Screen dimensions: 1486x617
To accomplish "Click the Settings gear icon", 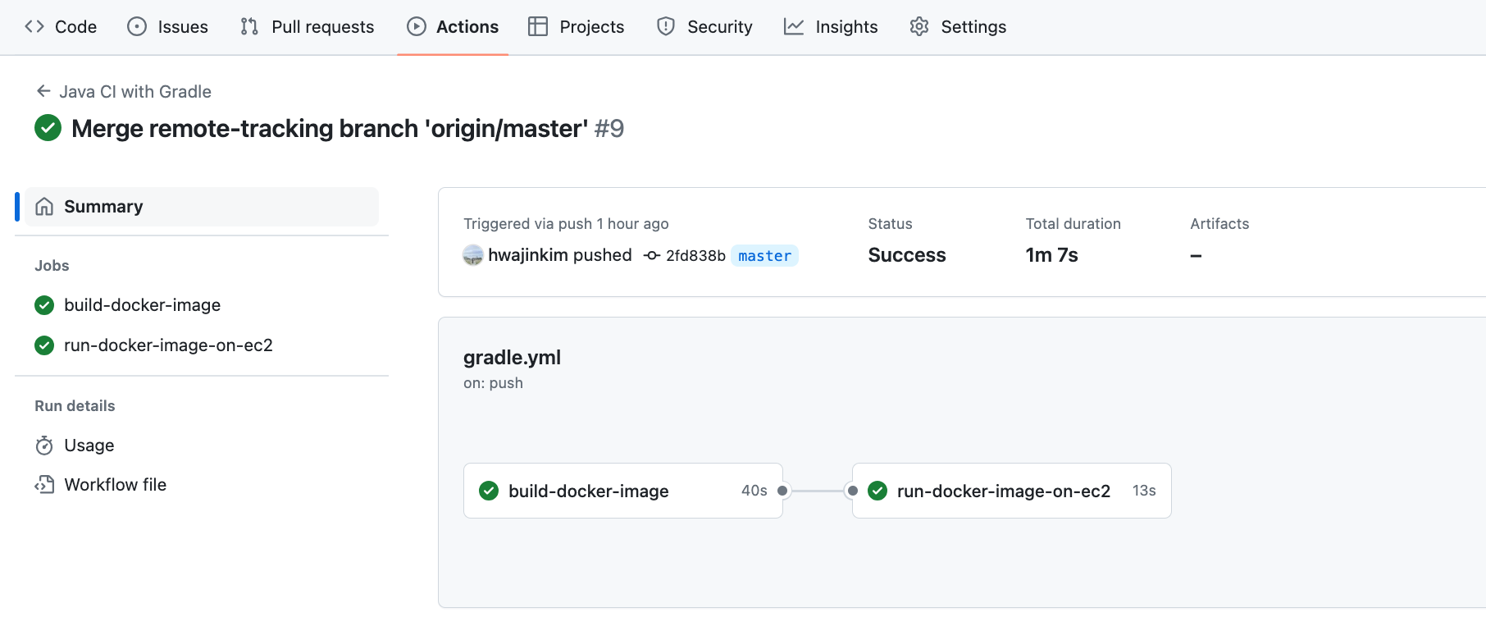I will coord(919,27).
